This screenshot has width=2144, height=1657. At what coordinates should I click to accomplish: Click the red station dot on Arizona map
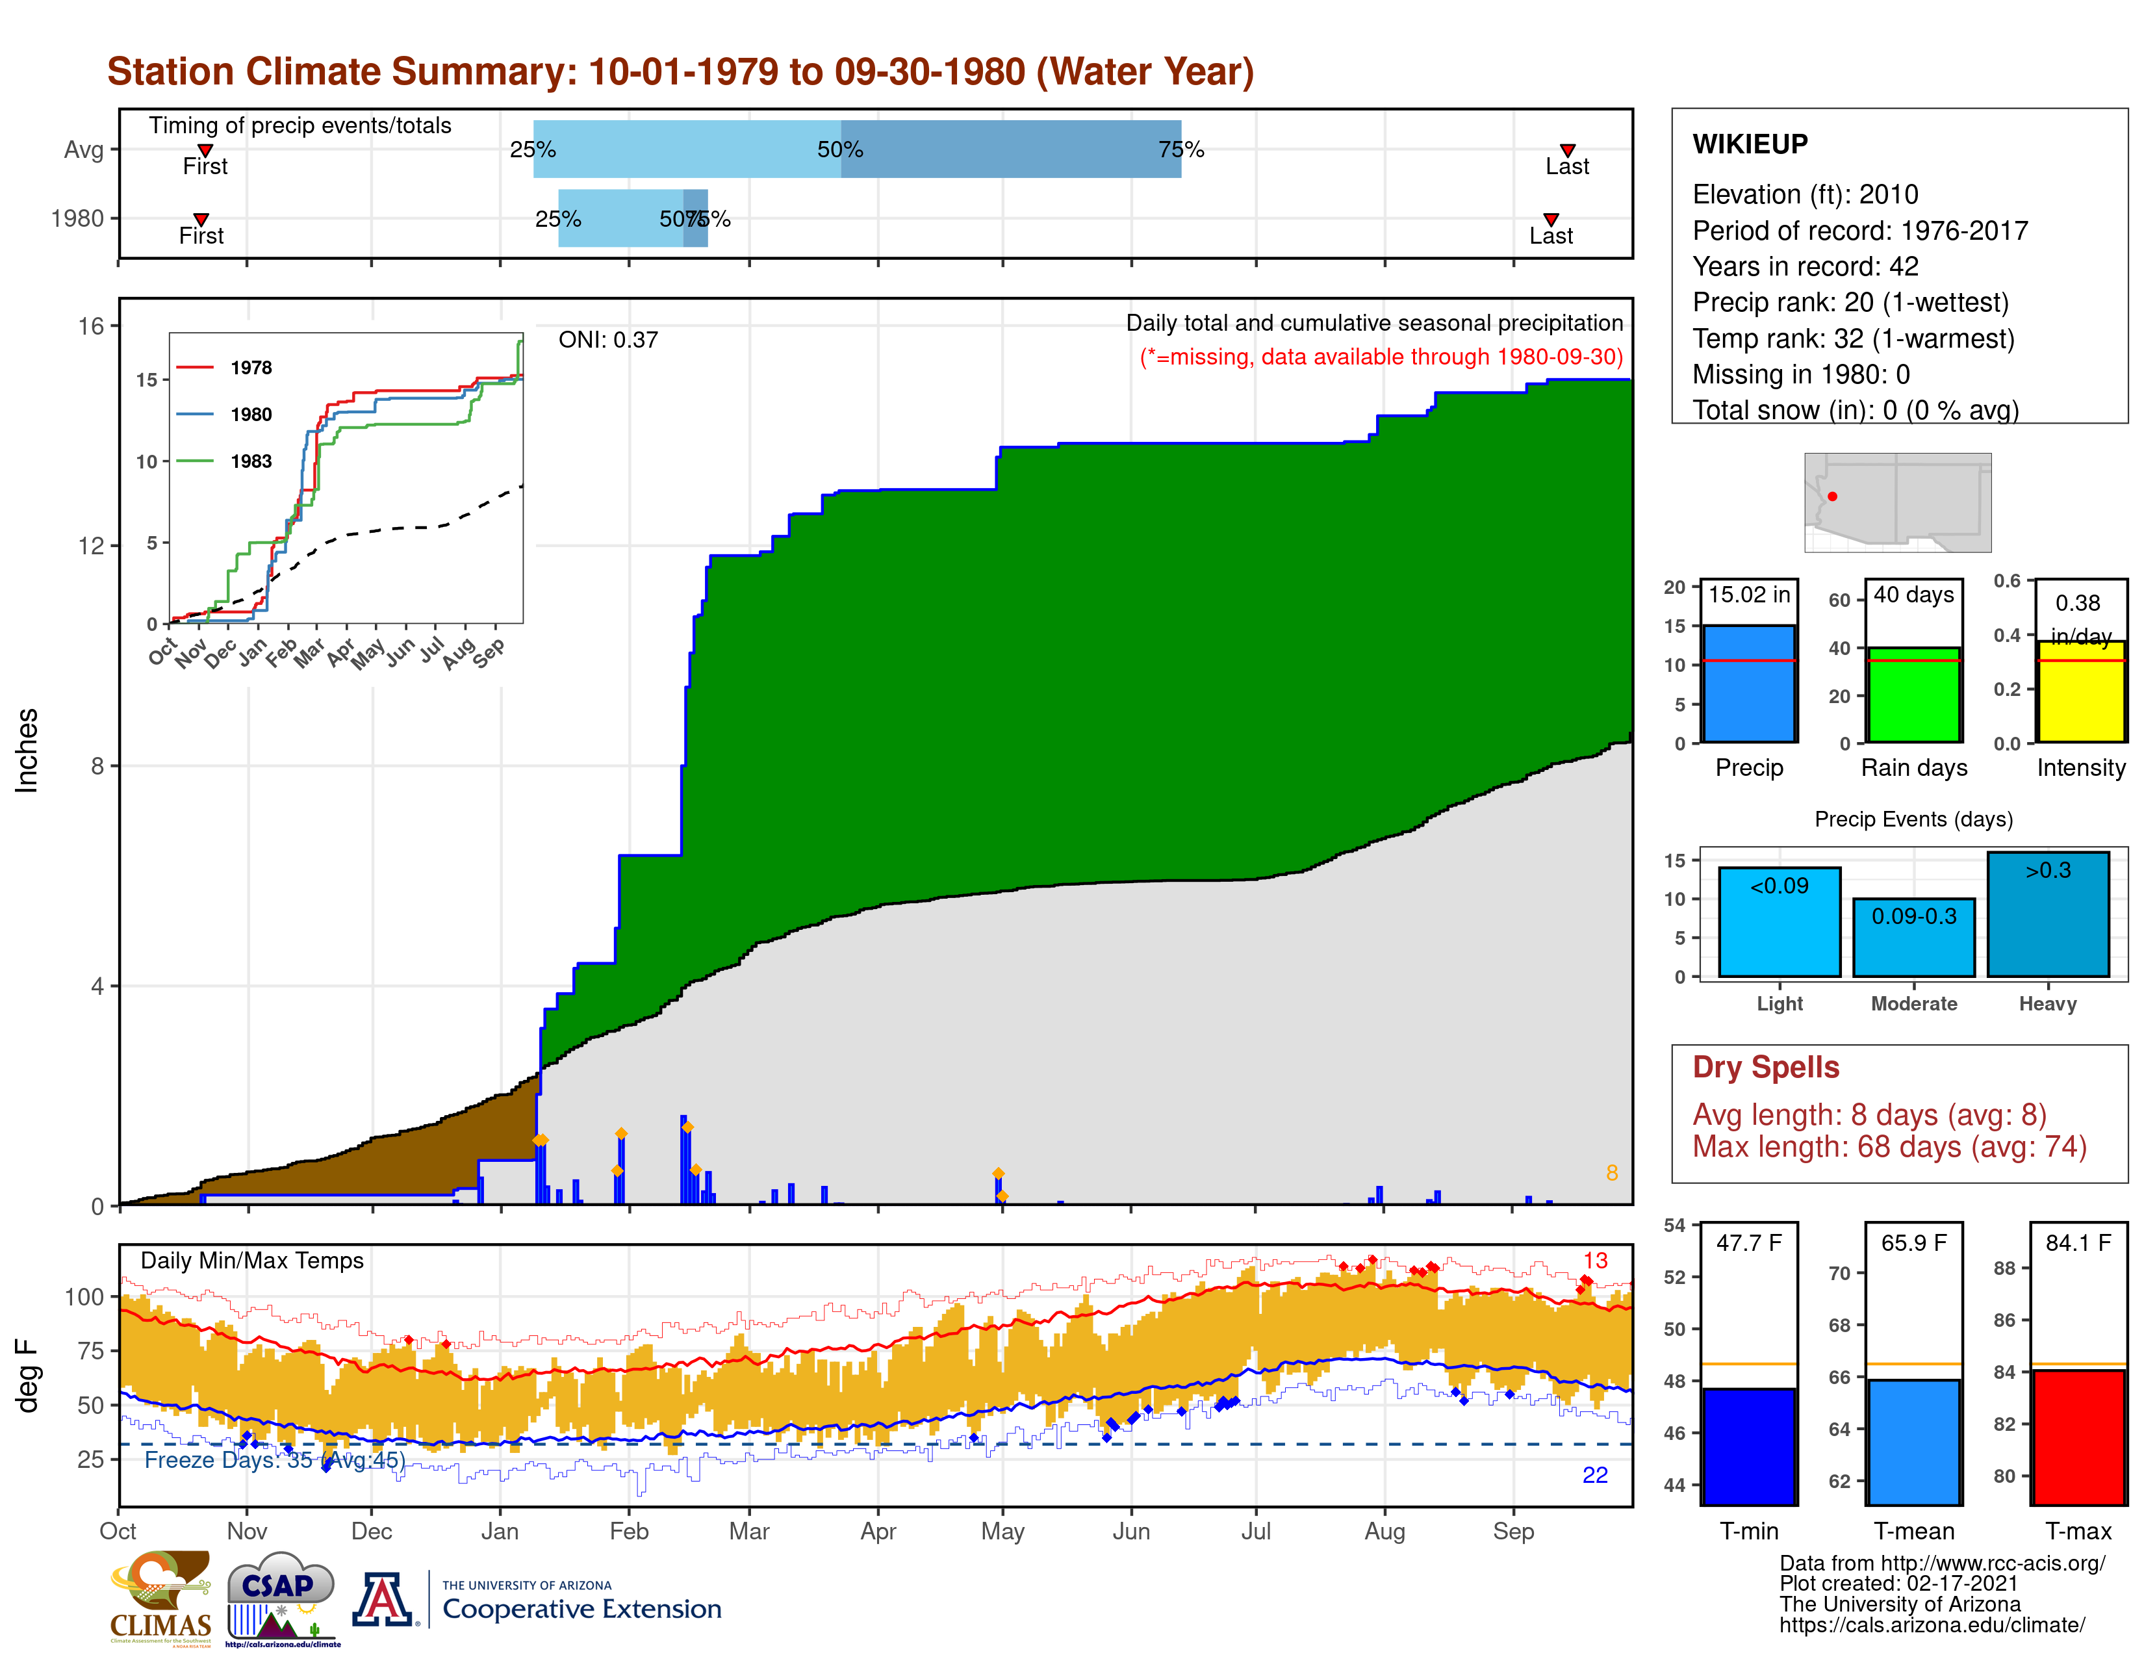pyautogui.click(x=1832, y=496)
